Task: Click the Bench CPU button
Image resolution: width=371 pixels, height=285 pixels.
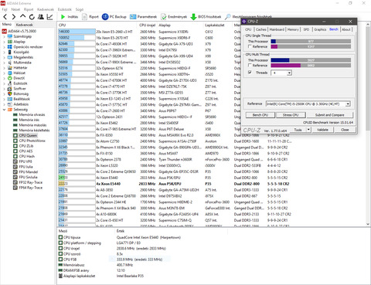Action: 260,115
